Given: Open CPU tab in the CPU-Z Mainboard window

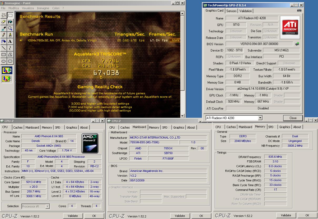Looking at the screenshot, I should 112,128.
